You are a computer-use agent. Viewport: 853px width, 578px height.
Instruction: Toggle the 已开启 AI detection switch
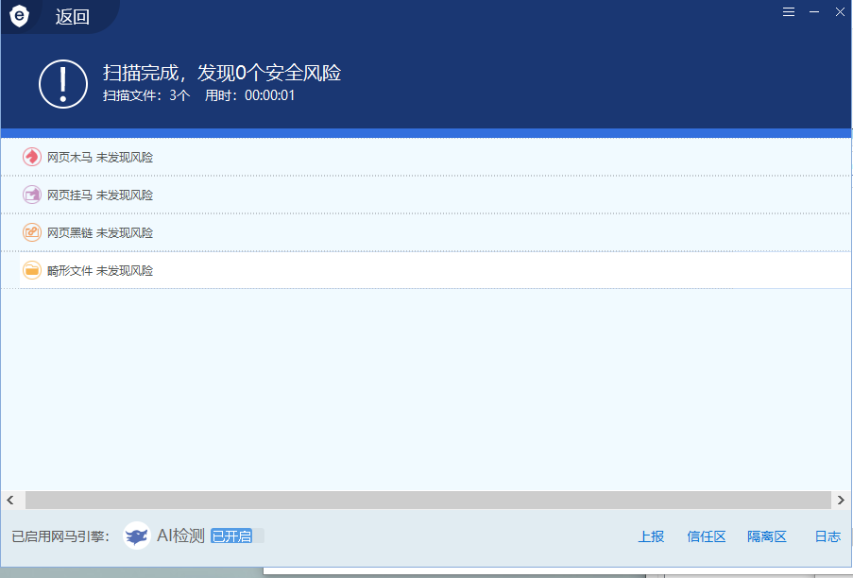(x=237, y=536)
